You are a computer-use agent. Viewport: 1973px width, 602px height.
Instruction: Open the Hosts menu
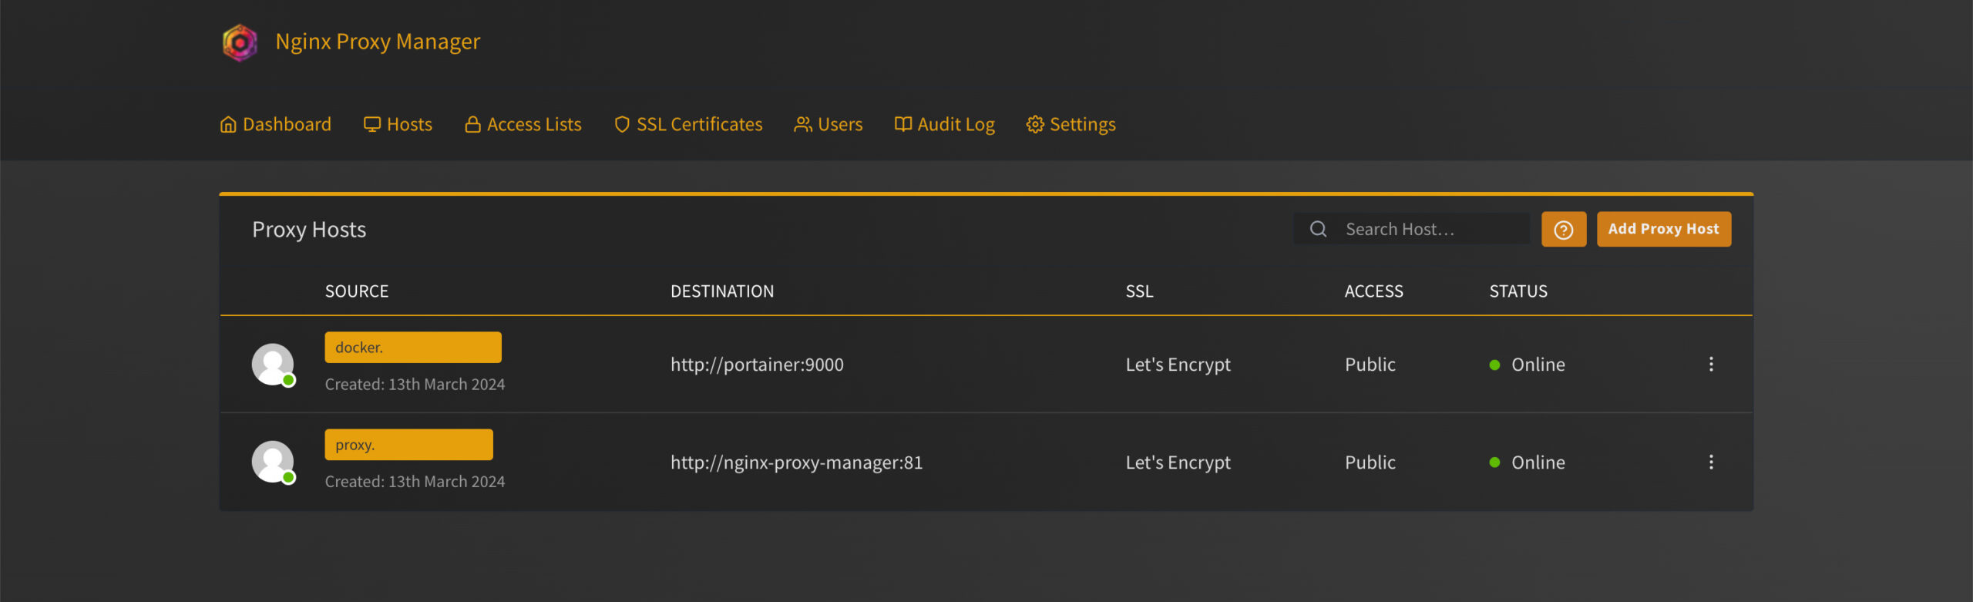coord(398,124)
